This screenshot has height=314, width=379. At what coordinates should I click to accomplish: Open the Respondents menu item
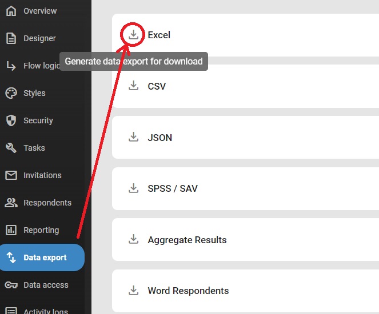47,203
